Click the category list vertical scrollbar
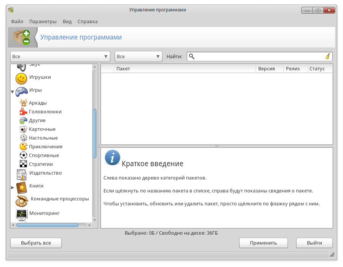This screenshot has height=267, width=343. [95, 133]
